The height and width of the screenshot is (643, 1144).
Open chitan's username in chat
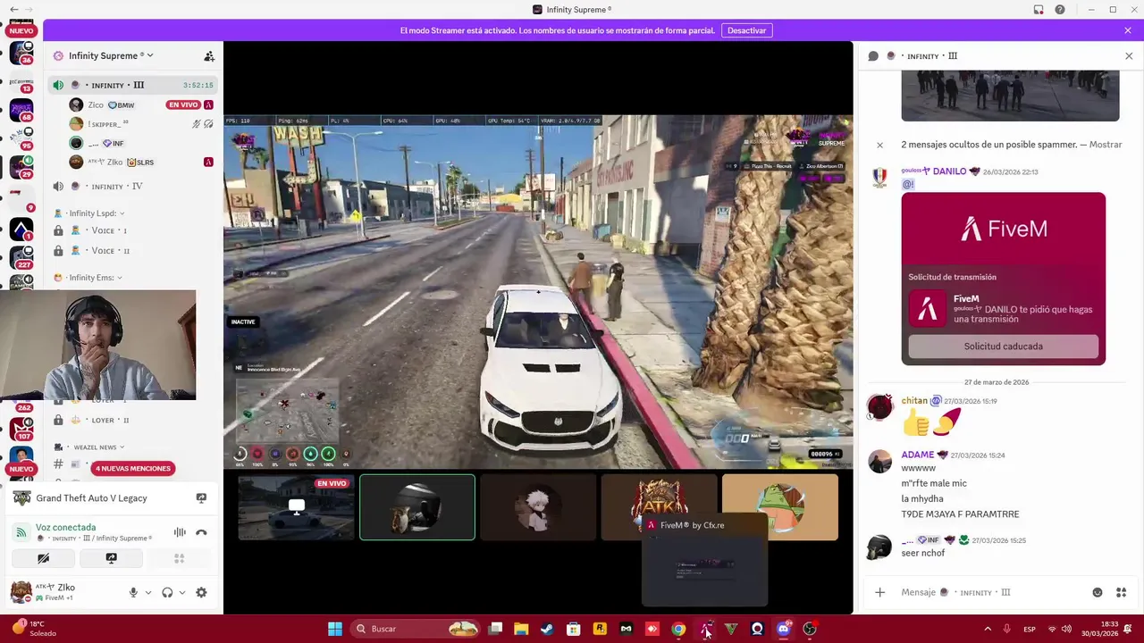point(914,401)
